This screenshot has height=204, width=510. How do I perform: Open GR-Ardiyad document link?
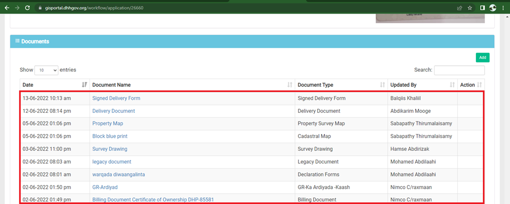(105, 187)
